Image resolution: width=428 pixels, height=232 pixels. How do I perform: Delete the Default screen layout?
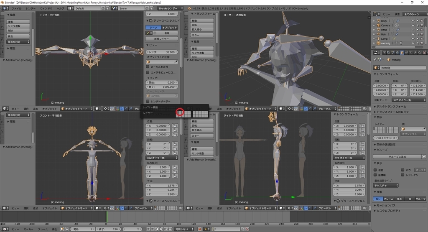pyautogui.click(x=107, y=8)
